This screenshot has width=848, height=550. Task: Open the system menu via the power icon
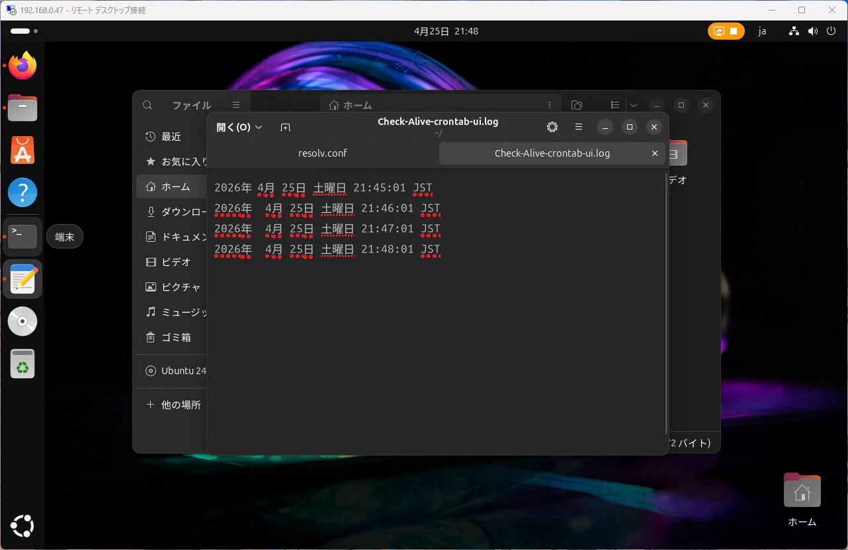pyautogui.click(x=831, y=31)
